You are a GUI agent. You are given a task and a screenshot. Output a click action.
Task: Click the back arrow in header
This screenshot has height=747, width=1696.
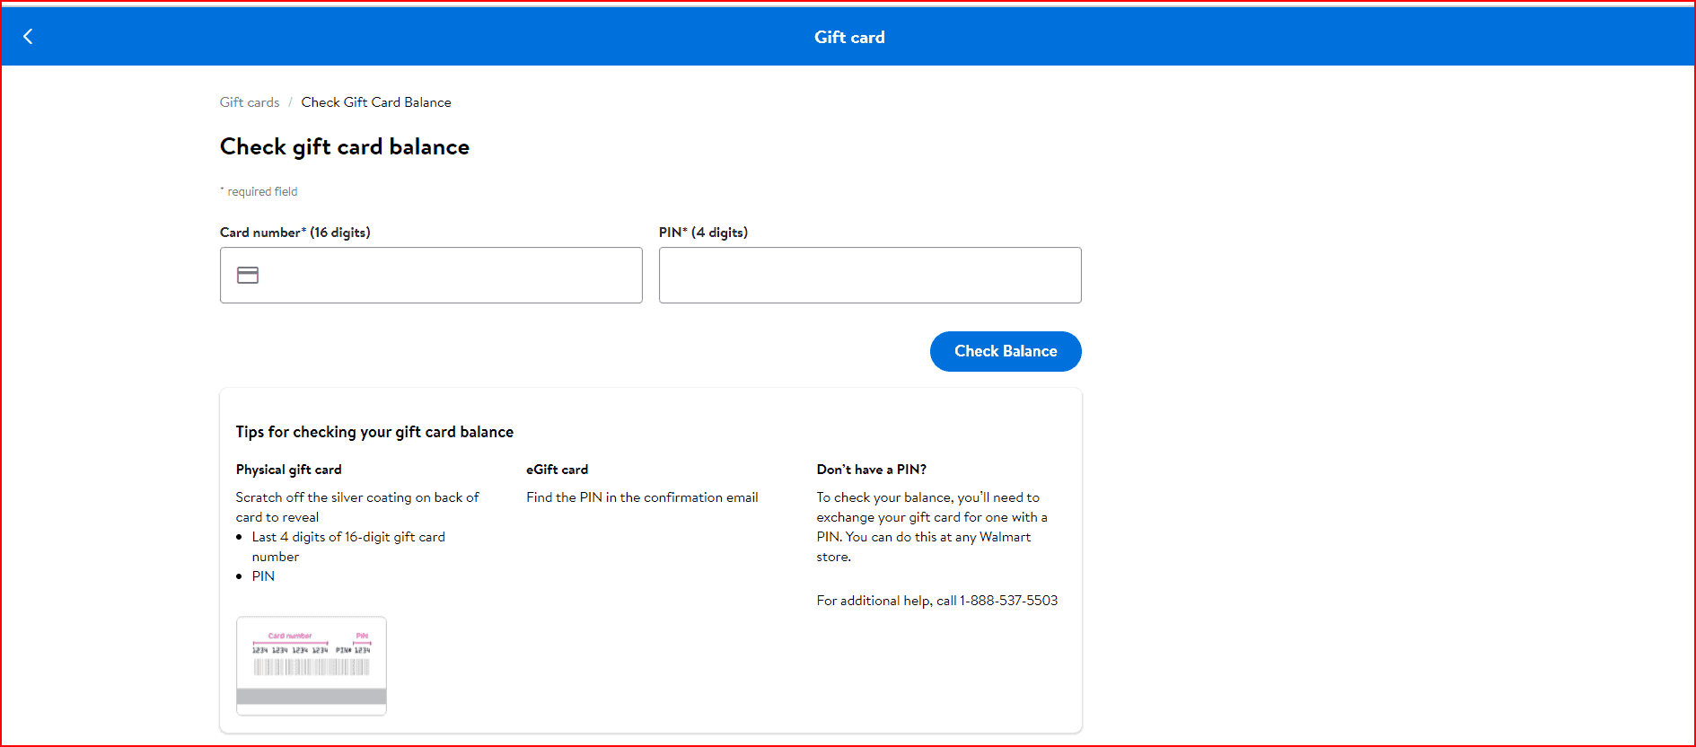tap(28, 37)
